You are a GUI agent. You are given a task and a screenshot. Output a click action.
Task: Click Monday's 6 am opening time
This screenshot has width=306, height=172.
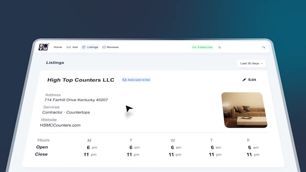[x=92, y=147]
